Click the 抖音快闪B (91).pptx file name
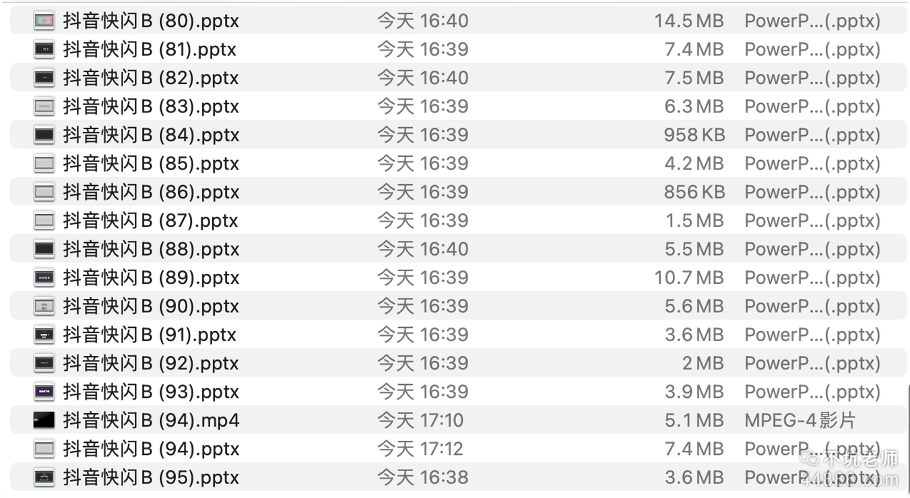 coord(150,334)
